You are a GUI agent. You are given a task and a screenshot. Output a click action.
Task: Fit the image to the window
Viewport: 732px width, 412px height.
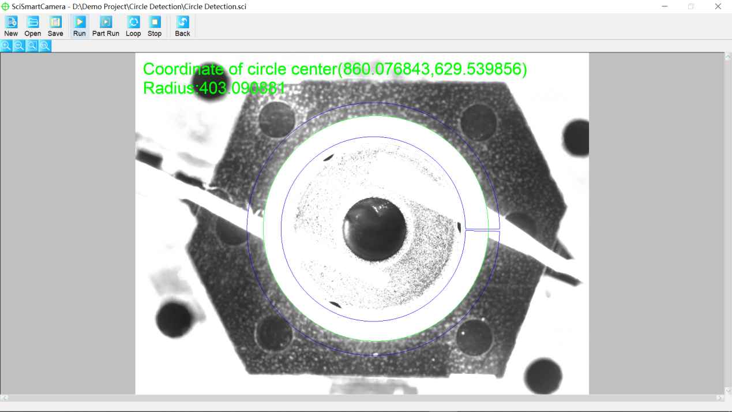32,46
